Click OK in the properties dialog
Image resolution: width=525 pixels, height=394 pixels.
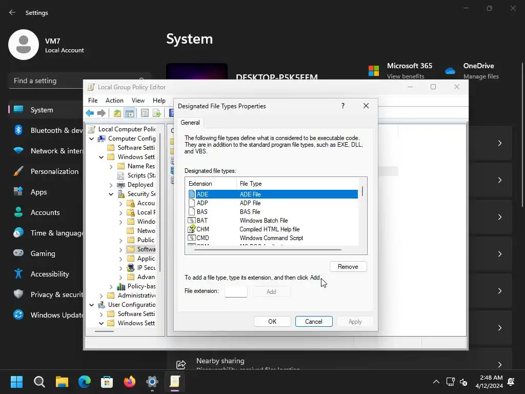(x=272, y=321)
